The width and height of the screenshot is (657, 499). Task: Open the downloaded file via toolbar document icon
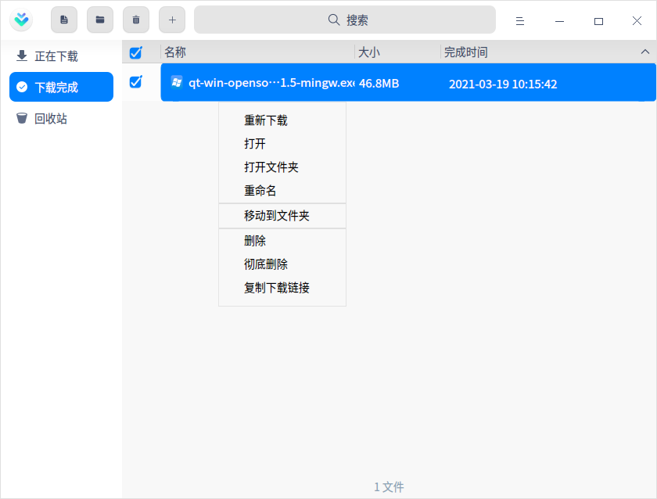point(64,20)
